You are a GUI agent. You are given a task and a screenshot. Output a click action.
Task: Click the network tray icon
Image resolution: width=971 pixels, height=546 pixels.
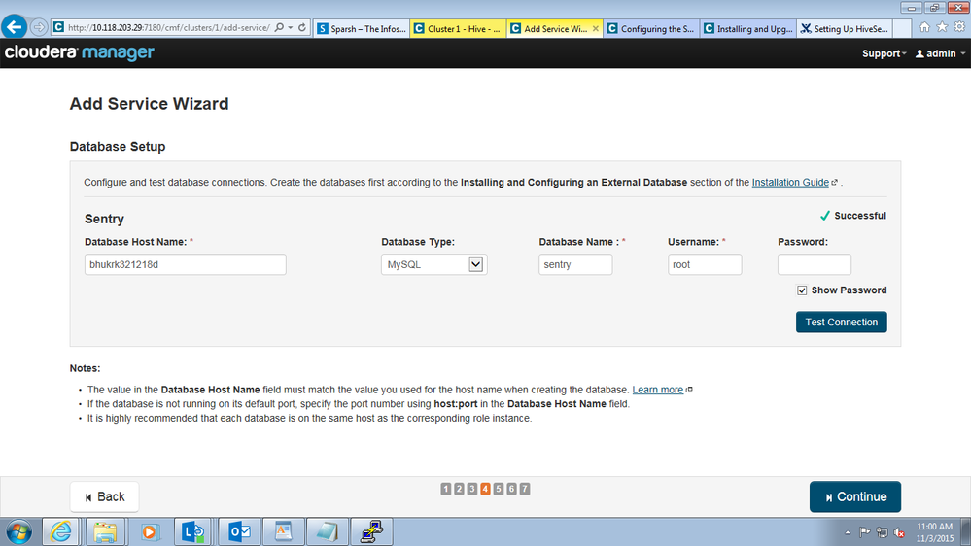tap(882, 532)
